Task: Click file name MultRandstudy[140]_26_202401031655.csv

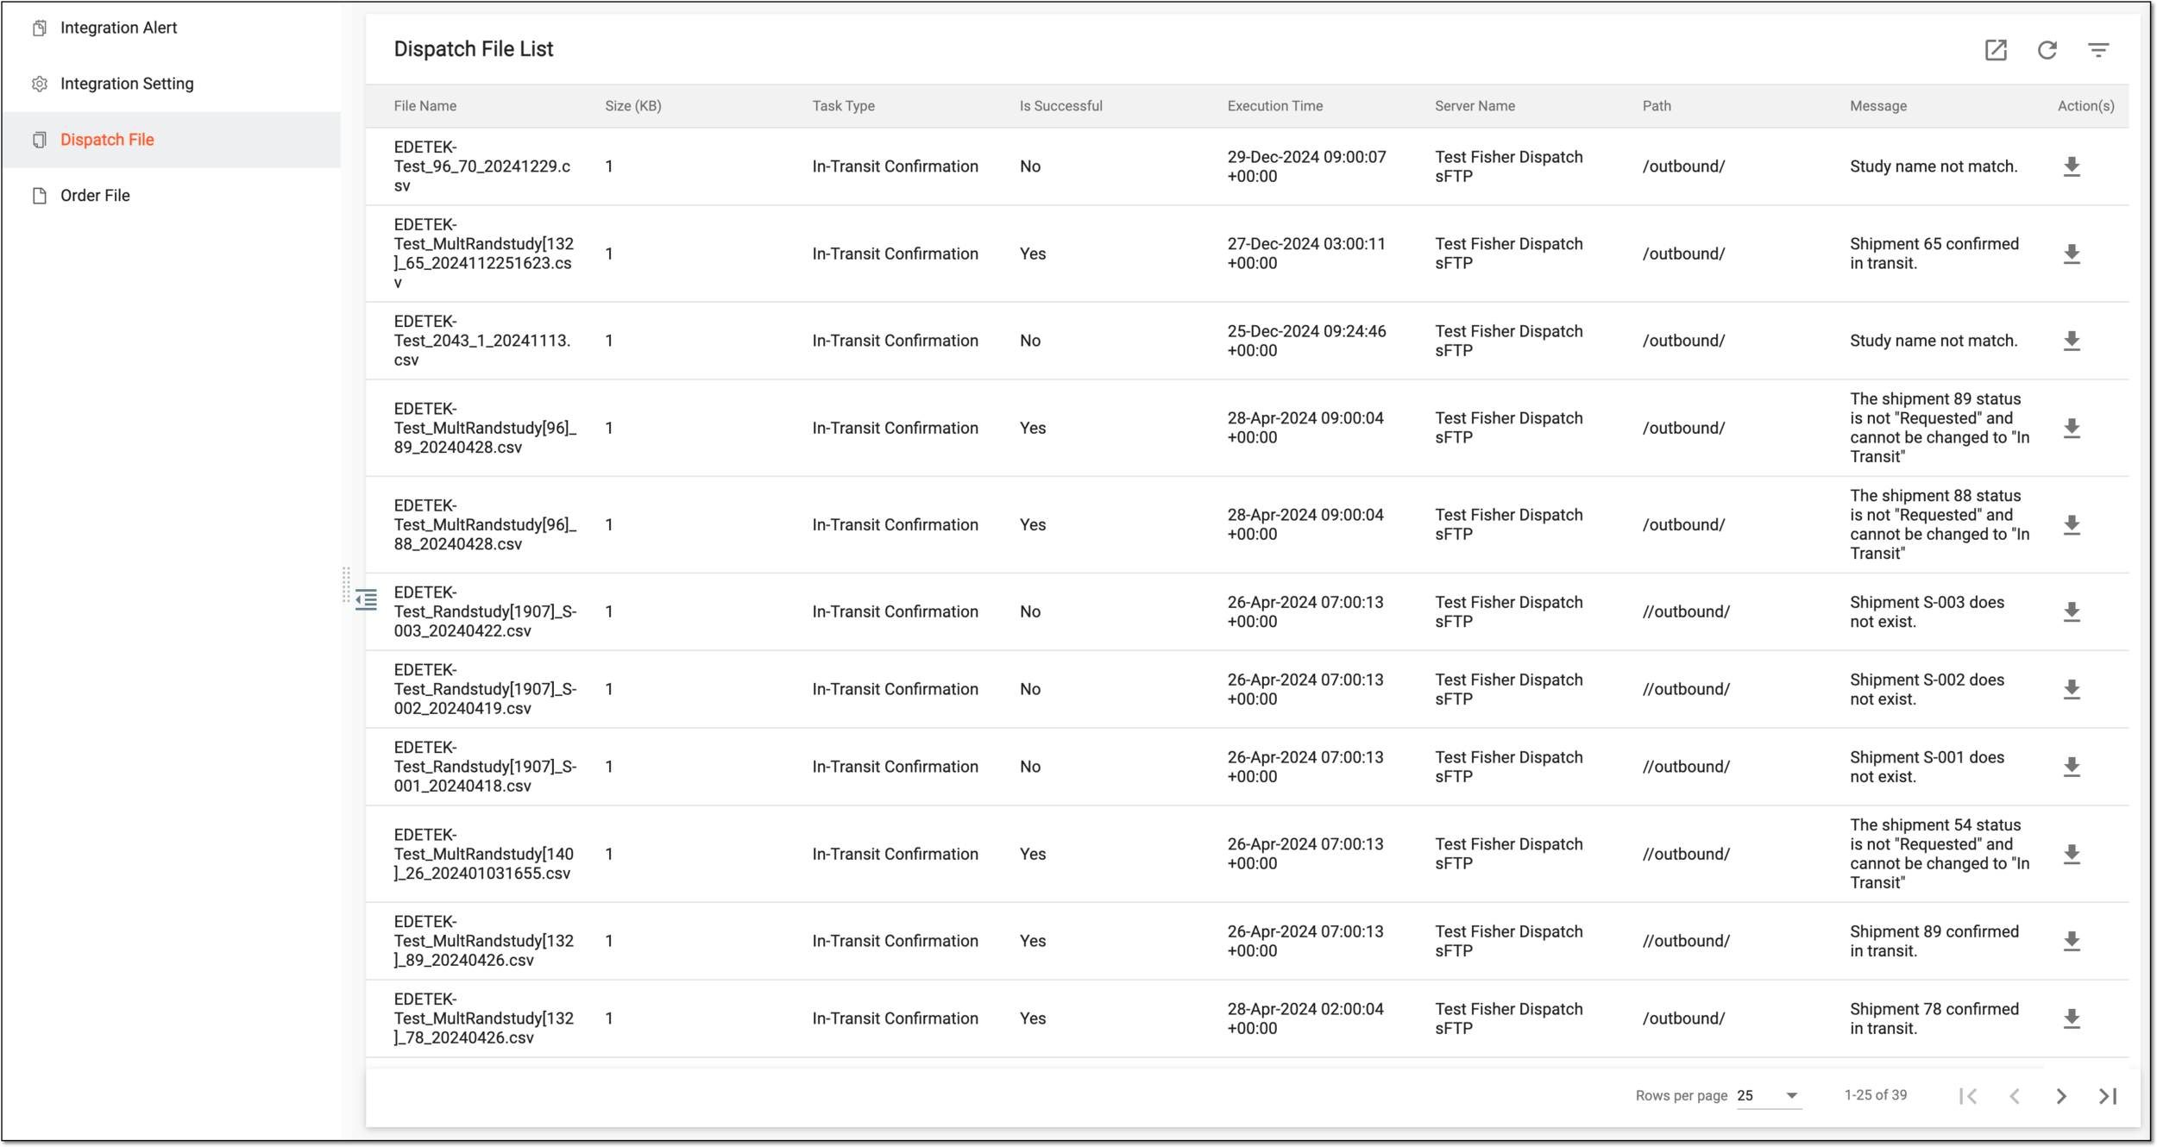Action: 484,855
